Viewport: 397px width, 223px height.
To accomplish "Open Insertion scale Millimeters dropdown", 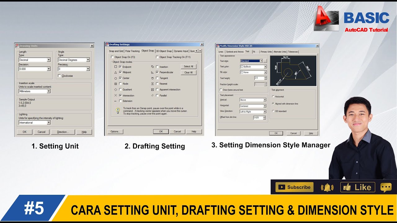I will [34, 91].
